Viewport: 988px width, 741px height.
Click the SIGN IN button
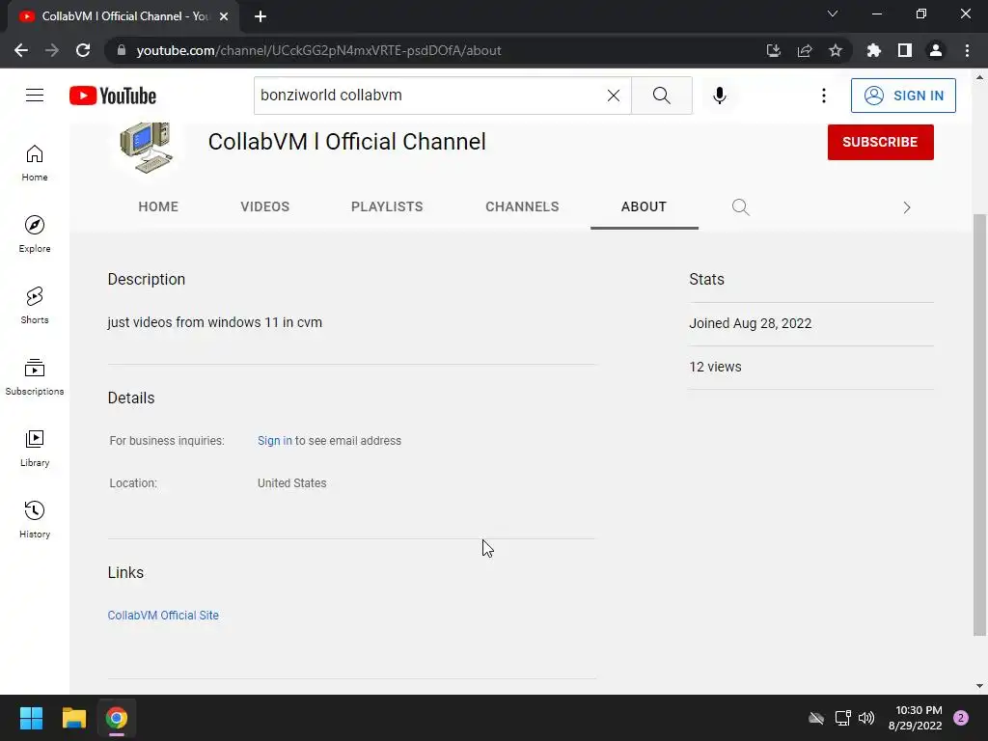pyautogui.click(x=903, y=96)
